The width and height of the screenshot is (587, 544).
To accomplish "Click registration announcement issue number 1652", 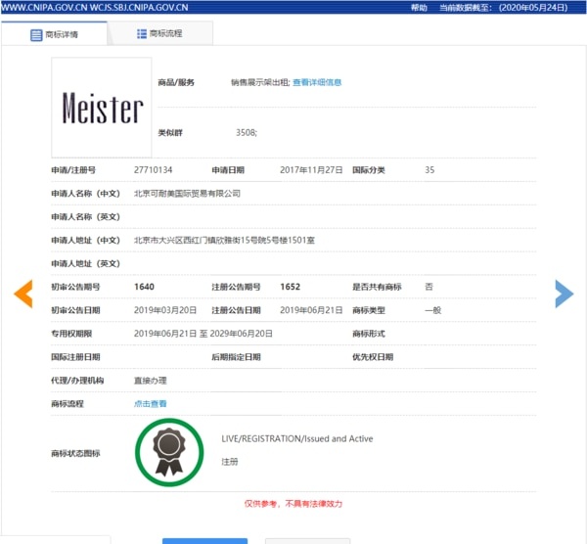I will [x=291, y=287].
